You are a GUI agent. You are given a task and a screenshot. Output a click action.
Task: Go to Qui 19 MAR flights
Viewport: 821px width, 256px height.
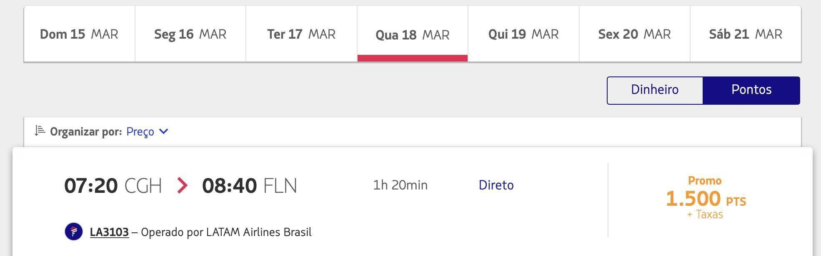point(523,34)
